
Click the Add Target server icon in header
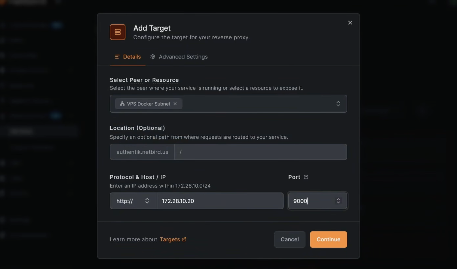pos(118,32)
